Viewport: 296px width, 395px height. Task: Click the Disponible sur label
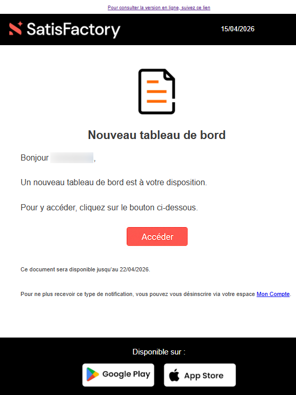click(x=159, y=352)
